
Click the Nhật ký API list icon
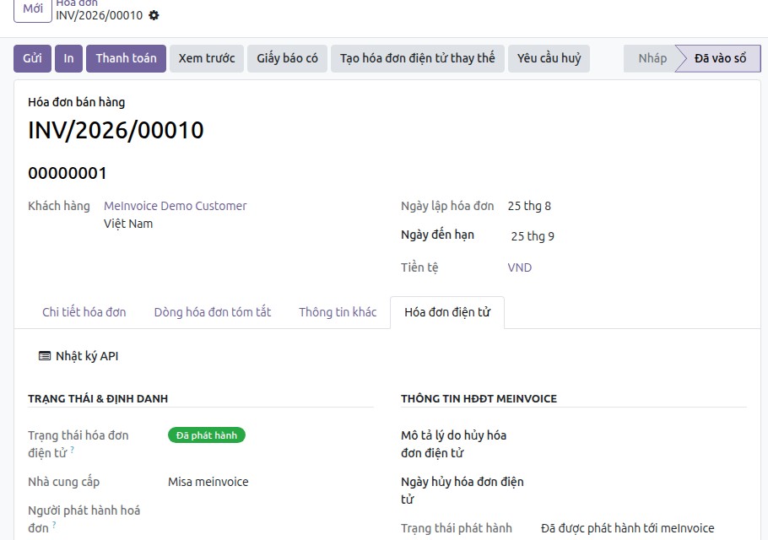tap(45, 356)
